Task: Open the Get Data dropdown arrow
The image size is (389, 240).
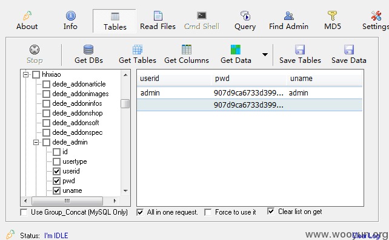Action: (x=265, y=54)
